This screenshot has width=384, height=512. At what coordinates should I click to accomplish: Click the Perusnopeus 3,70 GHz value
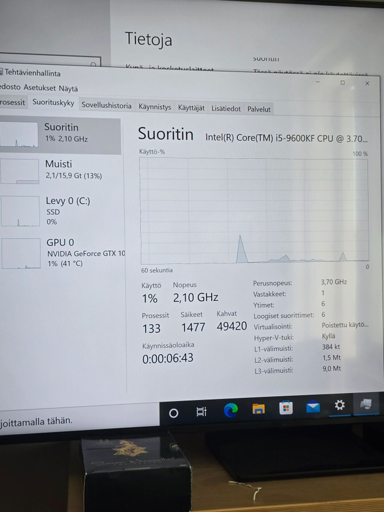[334, 282]
